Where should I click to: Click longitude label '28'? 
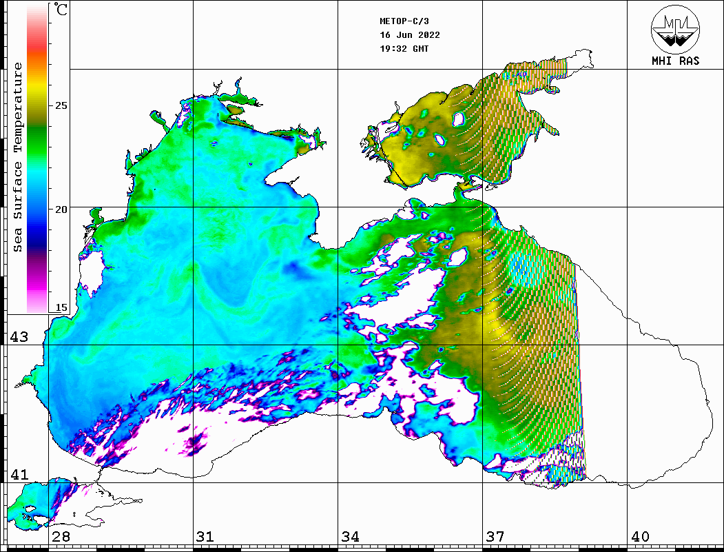coord(61,536)
